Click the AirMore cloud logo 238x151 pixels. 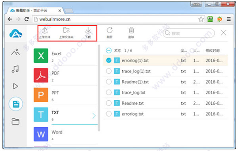point(16,34)
